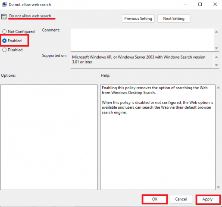Screen dimensions: 222x207
Task: Maximize the policy dialog window
Action: (x=200, y=4)
